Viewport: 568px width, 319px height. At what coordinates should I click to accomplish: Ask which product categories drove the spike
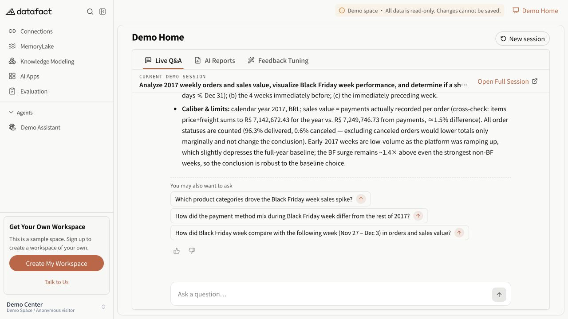(270, 199)
